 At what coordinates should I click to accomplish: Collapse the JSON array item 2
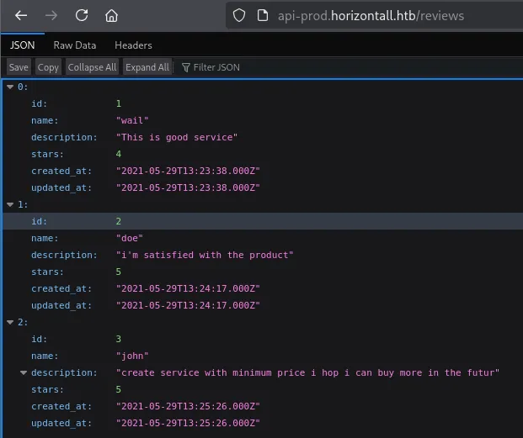click(x=10, y=322)
